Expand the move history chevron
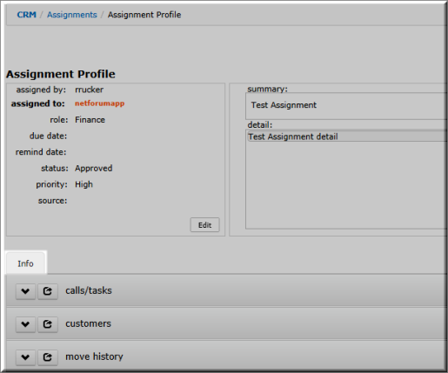The width and height of the screenshot is (448, 373). click(25, 357)
